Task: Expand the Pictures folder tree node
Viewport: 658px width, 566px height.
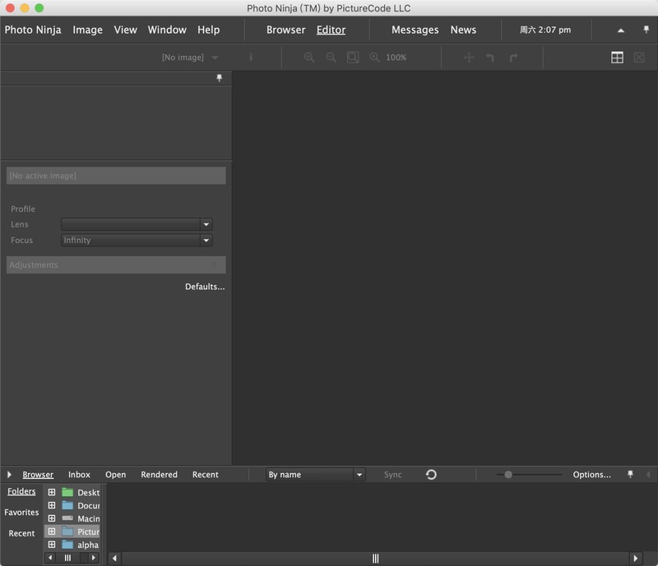Action: pos(52,531)
